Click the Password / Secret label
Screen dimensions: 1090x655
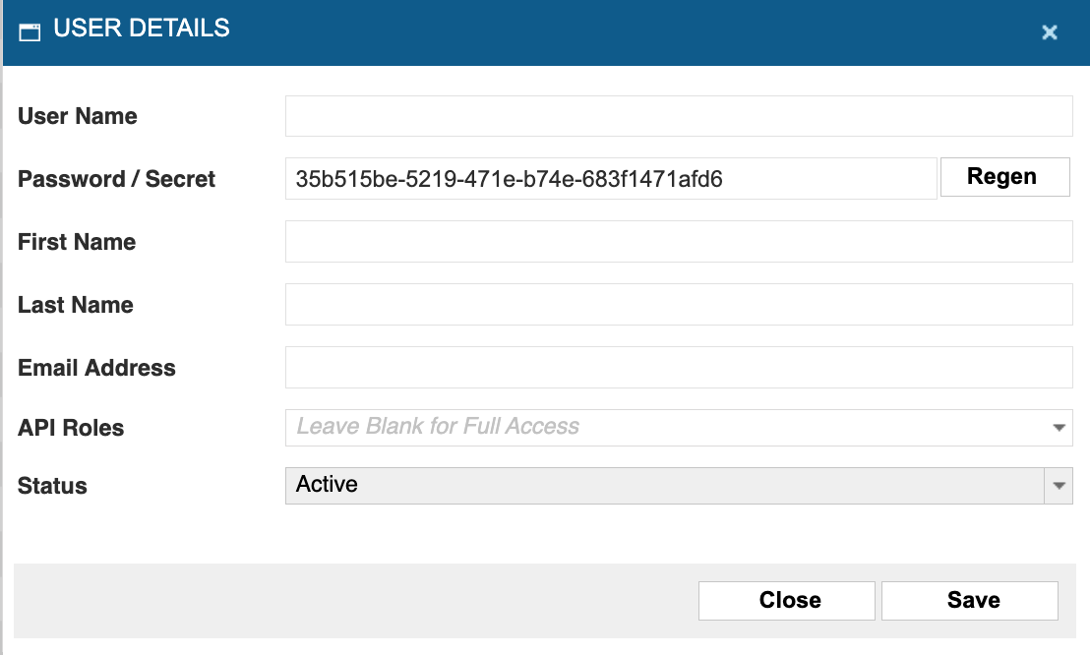pyautogui.click(x=116, y=179)
